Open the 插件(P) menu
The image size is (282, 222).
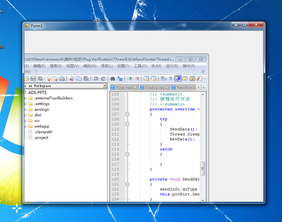click(x=189, y=66)
